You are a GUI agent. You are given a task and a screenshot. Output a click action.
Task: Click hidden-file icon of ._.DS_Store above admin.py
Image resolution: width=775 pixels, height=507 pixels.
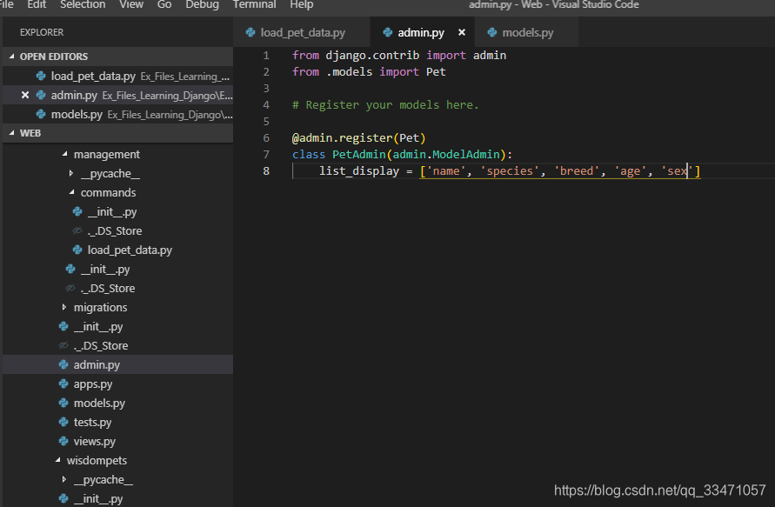click(x=63, y=345)
